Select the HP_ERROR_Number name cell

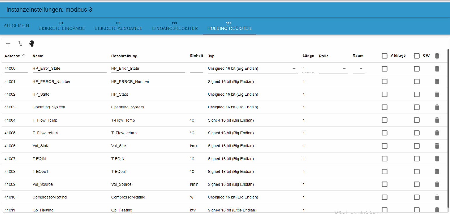[51, 82]
